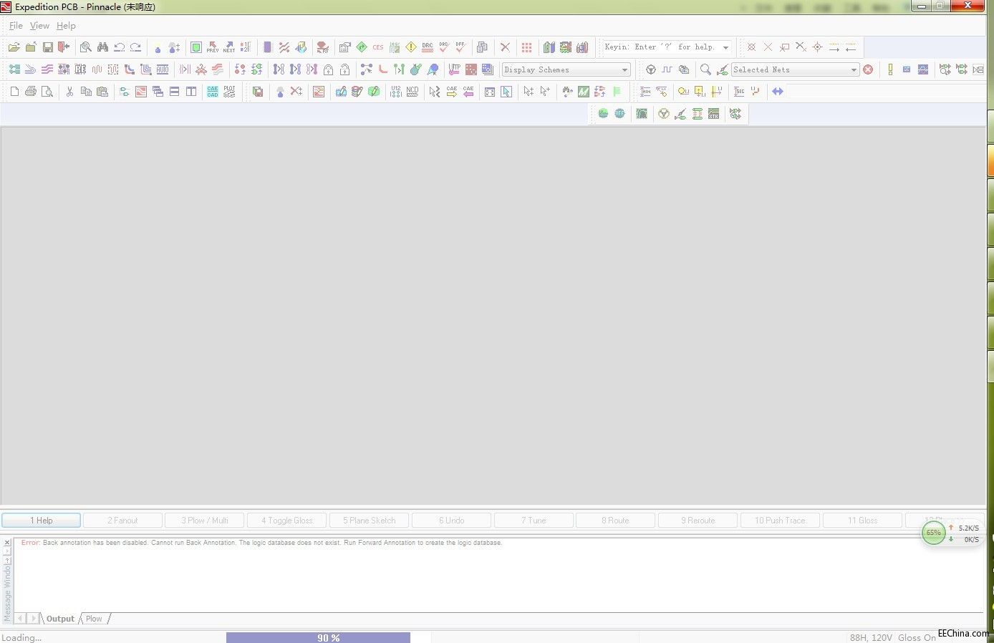This screenshot has width=994, height=643.
Task: Open the View menu
Action: [39, 26]
